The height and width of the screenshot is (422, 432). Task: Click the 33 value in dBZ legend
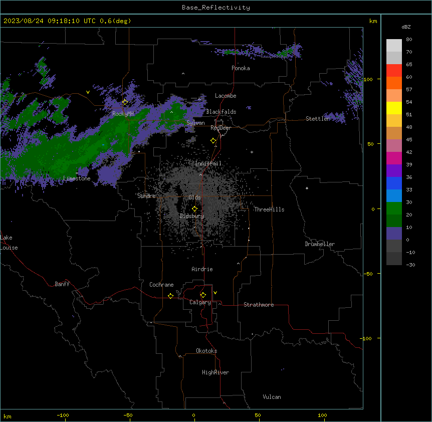(x=409, y=190)
